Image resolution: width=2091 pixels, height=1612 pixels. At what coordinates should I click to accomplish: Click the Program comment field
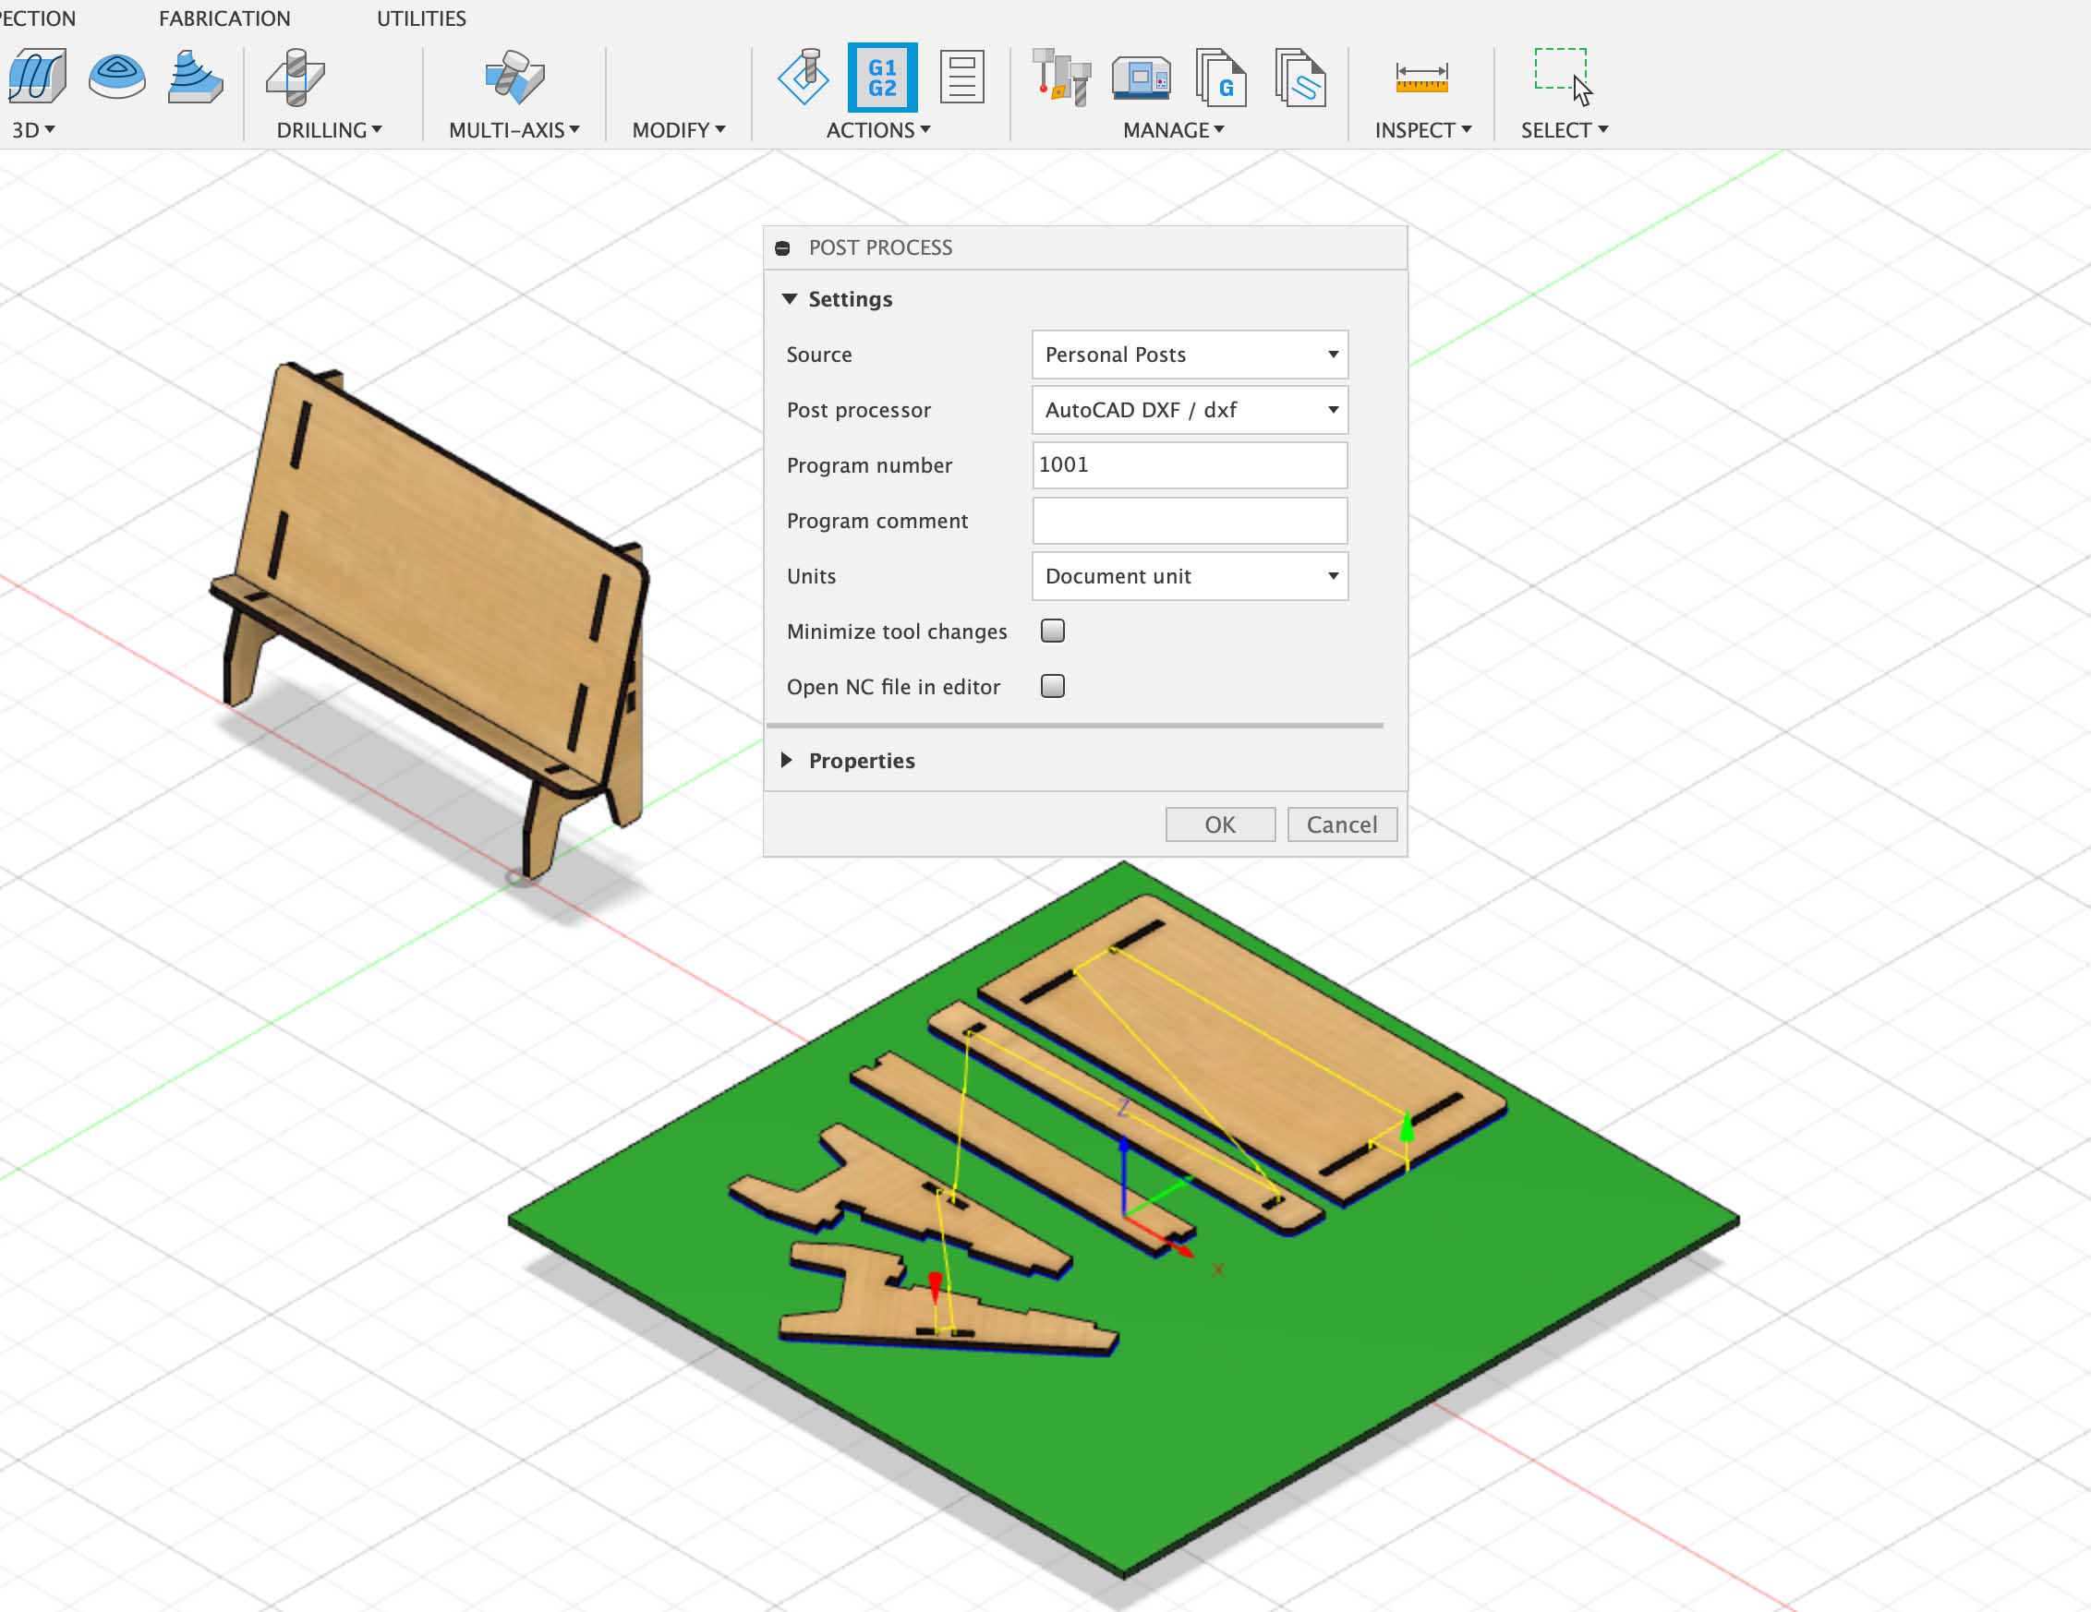click(1189, 521)
